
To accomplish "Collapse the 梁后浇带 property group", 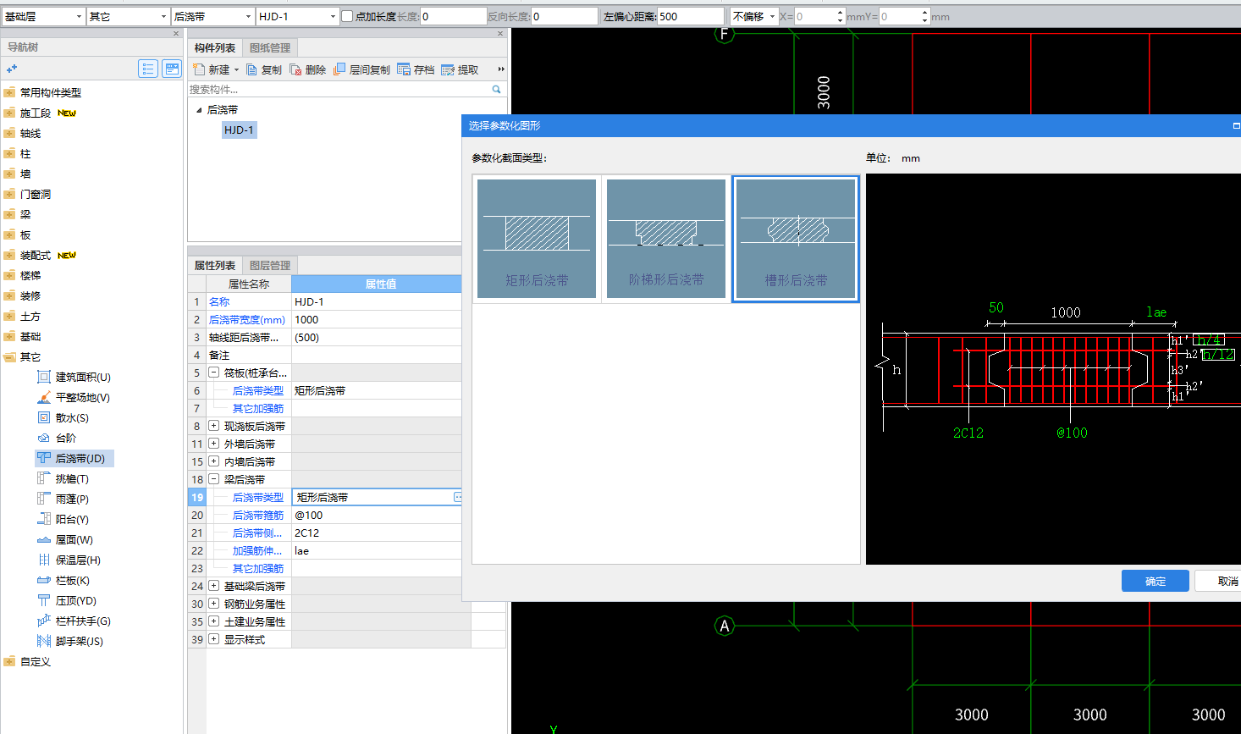I will pos(214,479).
